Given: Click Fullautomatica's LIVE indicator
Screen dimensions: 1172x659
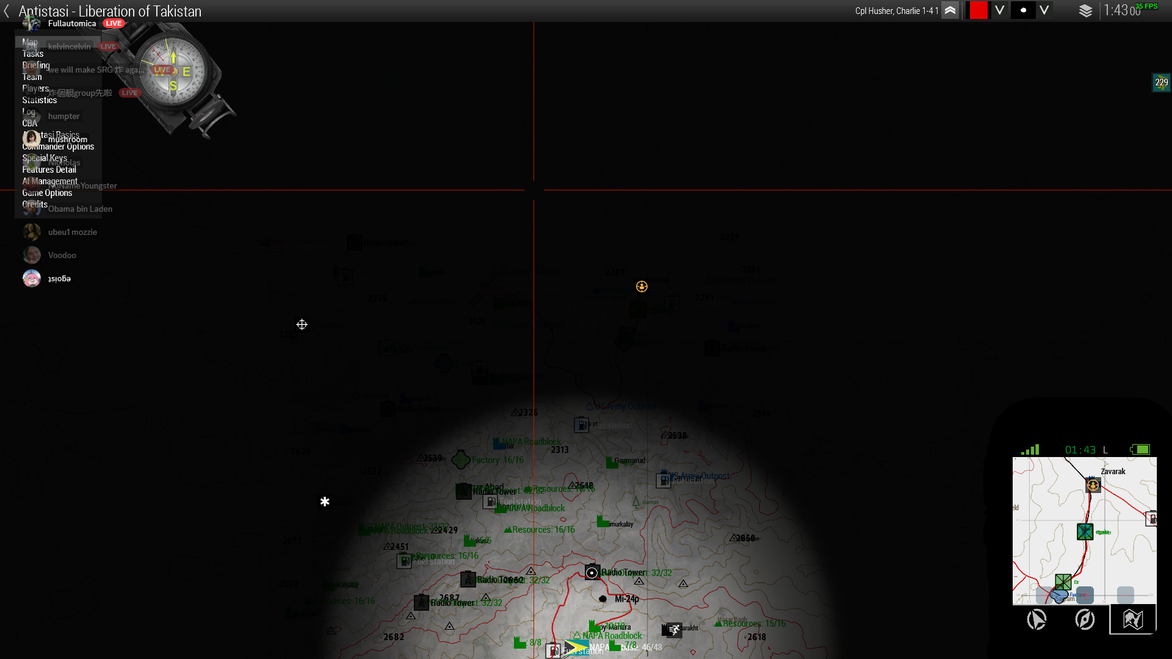Looking at the screenshot, I should click(114, 23).
